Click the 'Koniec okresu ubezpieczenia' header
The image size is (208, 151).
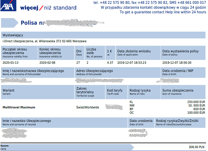(56, 53)
